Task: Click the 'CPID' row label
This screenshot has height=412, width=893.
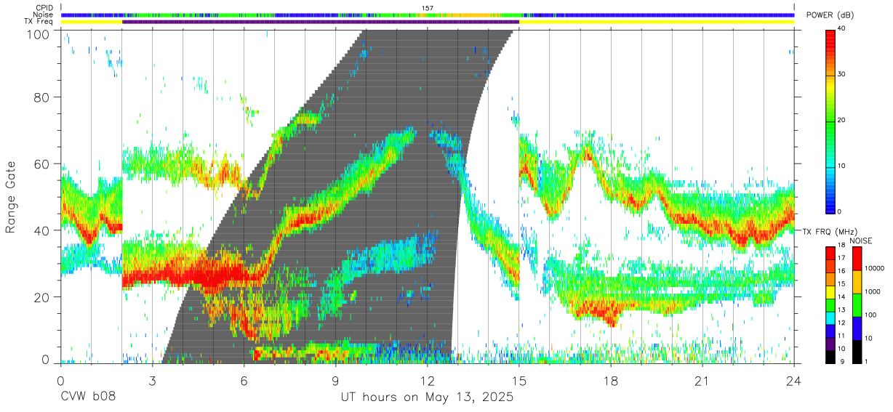Action: (x=44, y=8)
